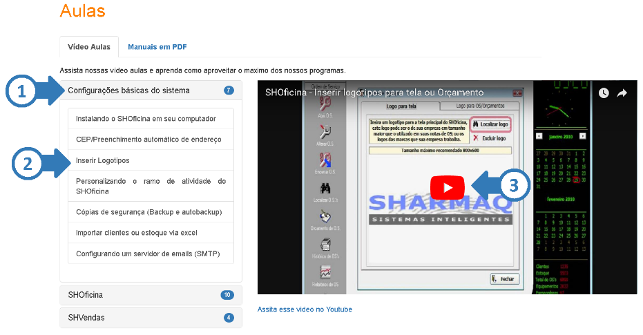Expand the SHVendas accordion section
This screenshot has width=643, height=335.
coord(86,318)
